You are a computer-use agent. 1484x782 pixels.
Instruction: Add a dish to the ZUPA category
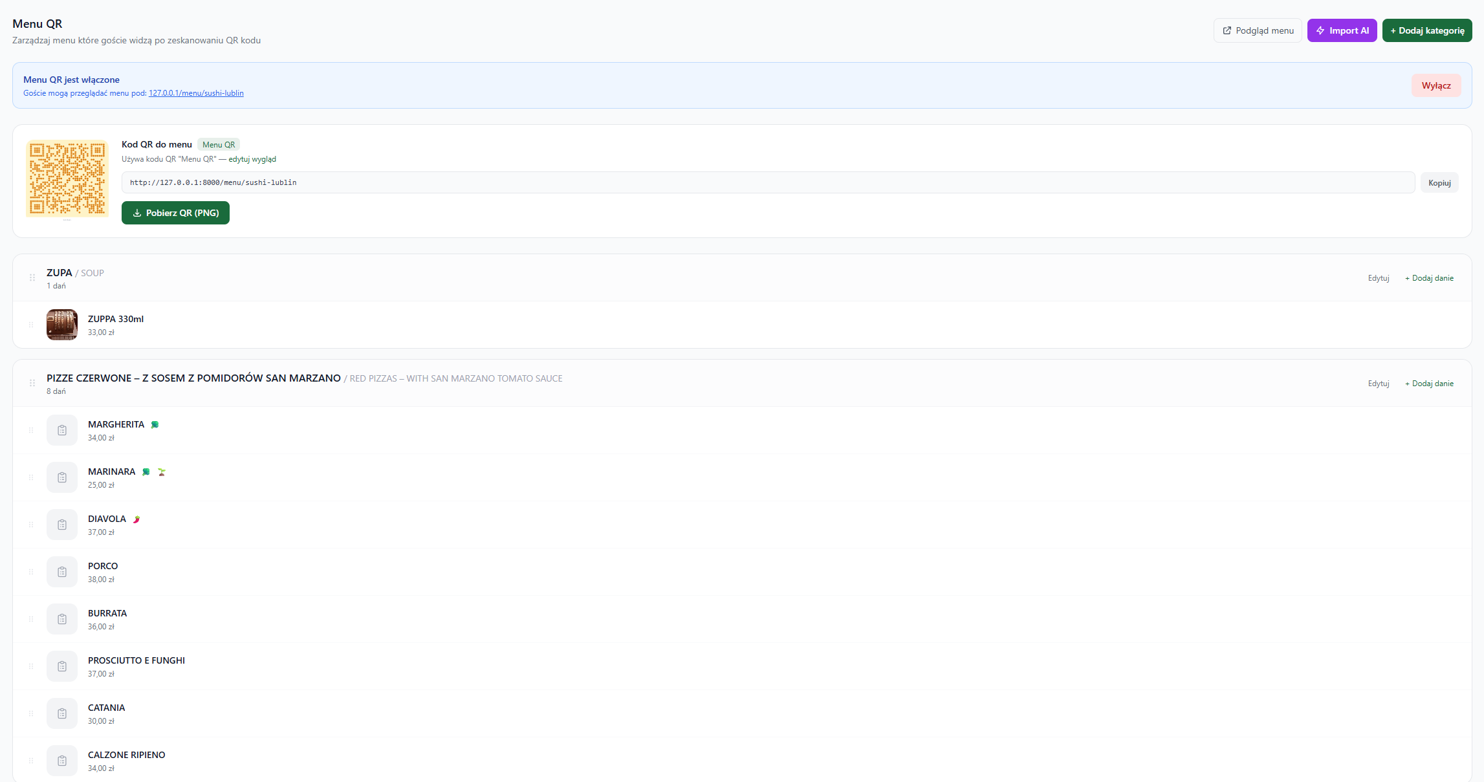coord(1428,278)
